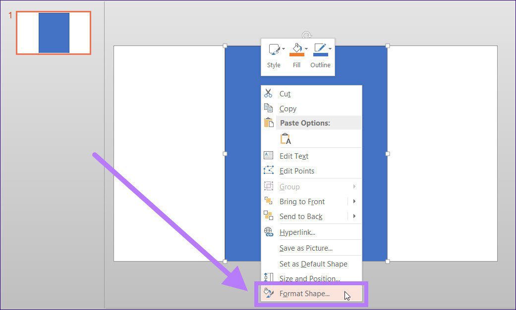Screen dimensions: 516x310
Task: Click the blue Outline color bar
Action: point(320,54)
